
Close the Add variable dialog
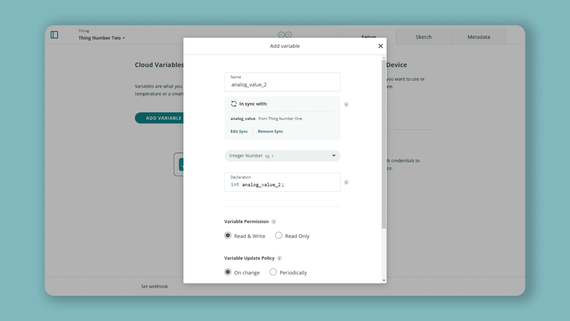tap(381, 46)
